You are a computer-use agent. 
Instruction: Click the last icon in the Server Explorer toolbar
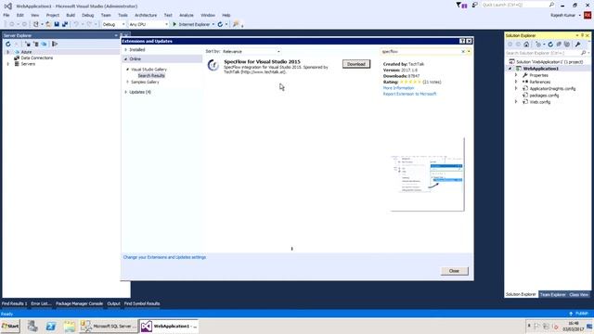pos(55,44)
